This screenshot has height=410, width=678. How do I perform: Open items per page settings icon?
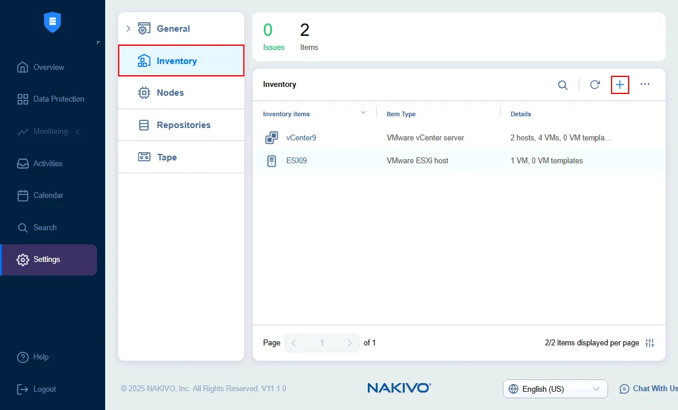click(649, 343)
